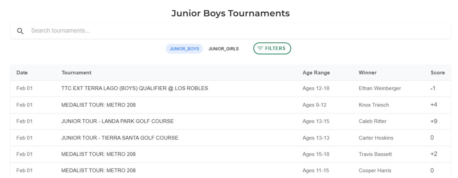Select JUNIOR TOUR - TIERRA SANTA GOLF COURSE
The image size is (458, 178).
[231, 138]
